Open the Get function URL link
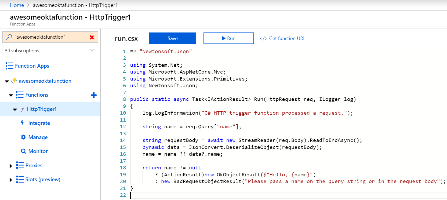This screenshot has height=200, width=447. click(x=283, y=38)
